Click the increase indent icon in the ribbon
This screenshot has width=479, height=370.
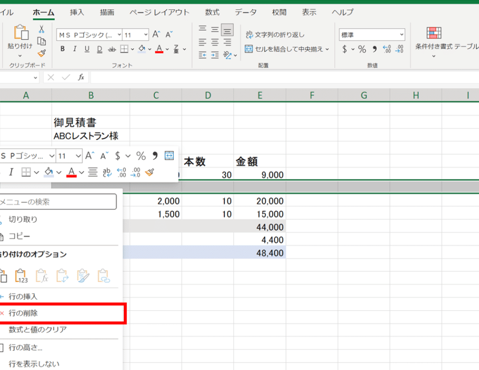point(215,54)
